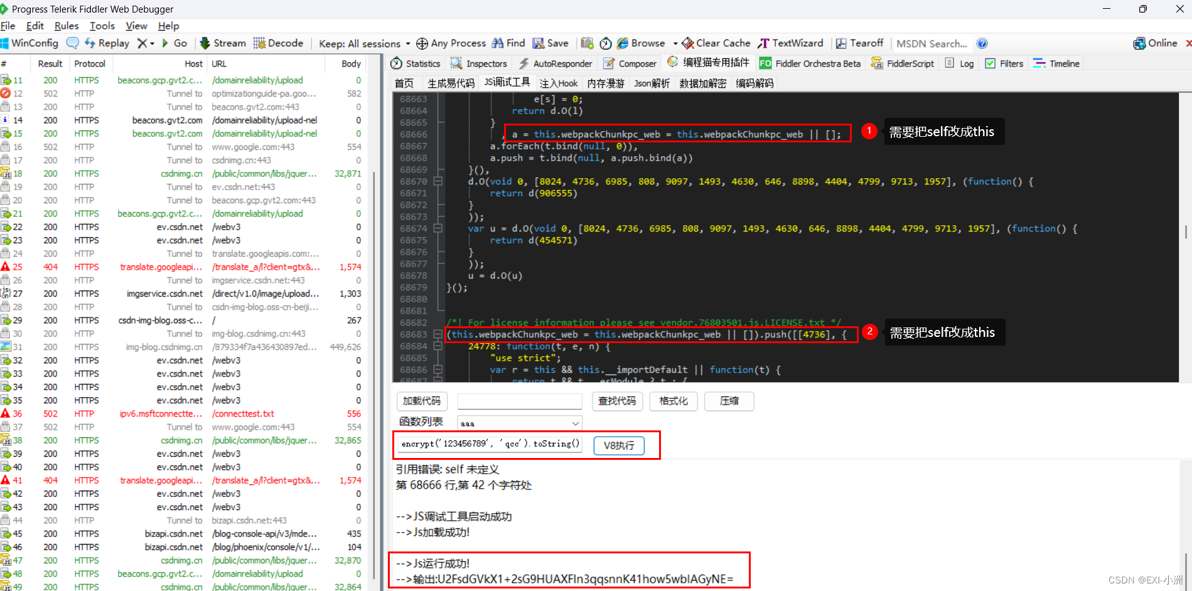The image size is (1192, 591).
Task: Collapse code fold at line 68670
Action: [x=438, y=181]
